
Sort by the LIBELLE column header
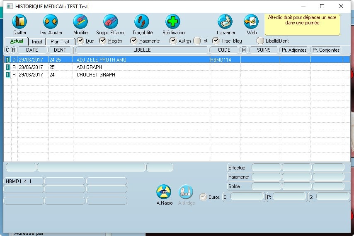(142, 50)
